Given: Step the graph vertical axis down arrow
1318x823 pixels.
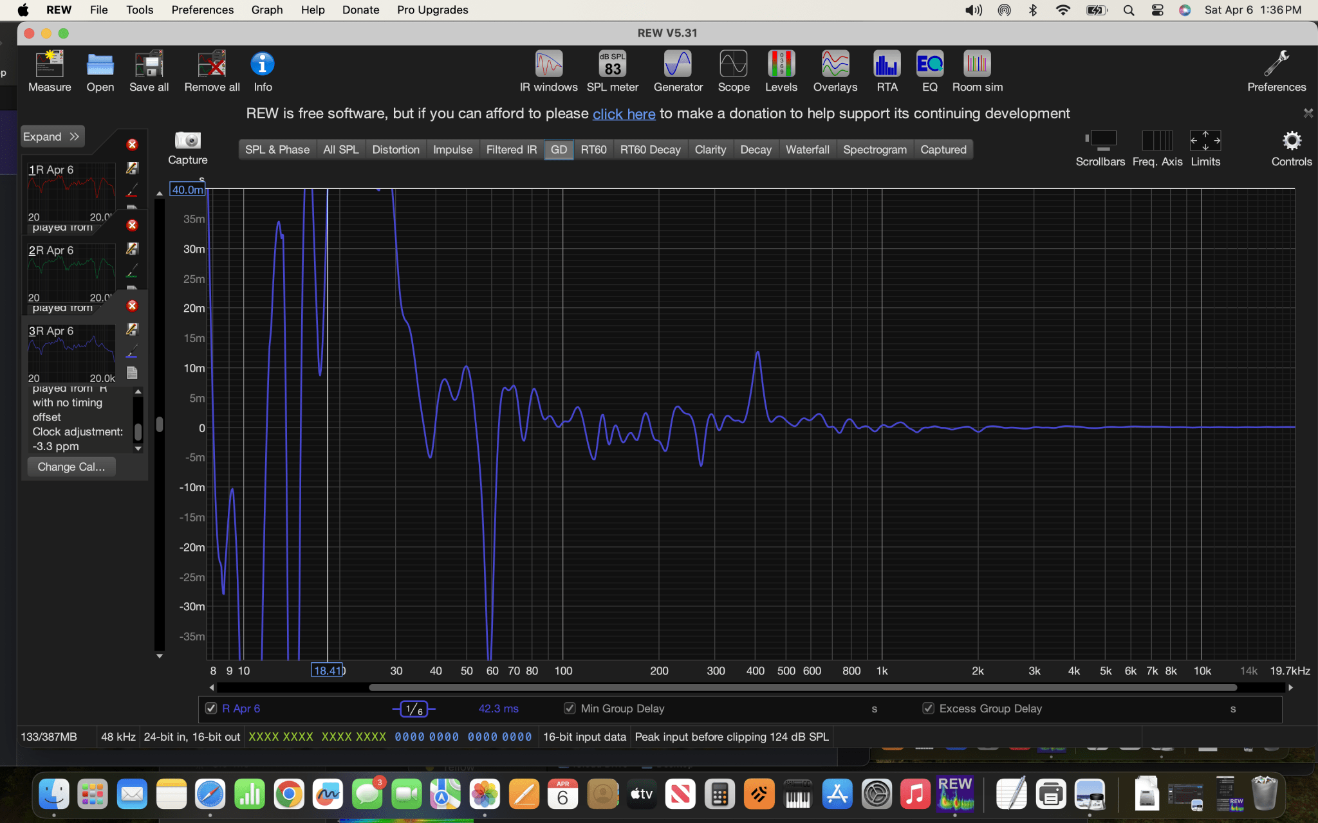Looking at the screenshot, I should (x=160, y=656).
